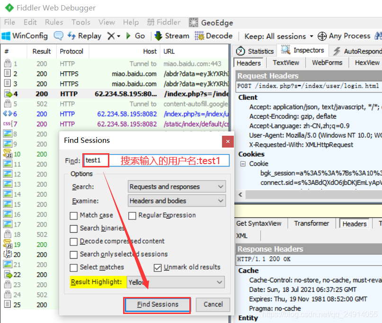The height and width of the screenshot is (323, 382).
Task: Click the JSON icon of session 20
Action: click(8, 254)
